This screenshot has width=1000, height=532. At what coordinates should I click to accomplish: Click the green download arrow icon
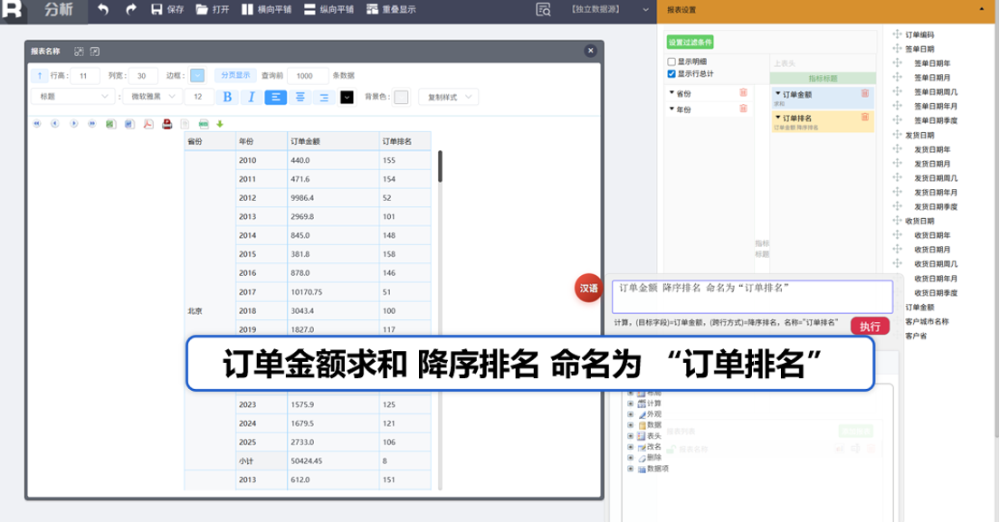(220, 124)
